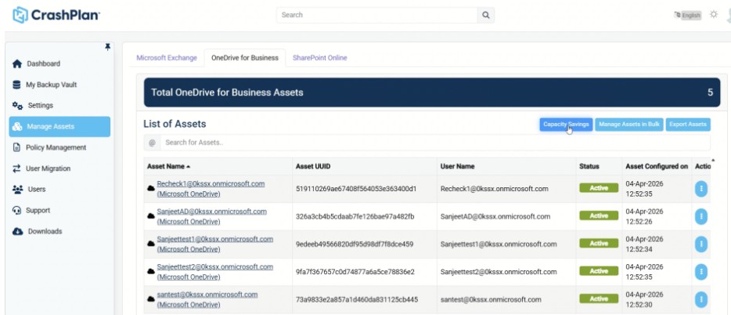Open actions menu for SanjeetAD asset
The height and width of the screenshot is (315, 731).
pyautogui.click(x=700, y=216)
